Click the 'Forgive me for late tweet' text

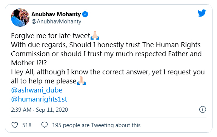[51, 36]
